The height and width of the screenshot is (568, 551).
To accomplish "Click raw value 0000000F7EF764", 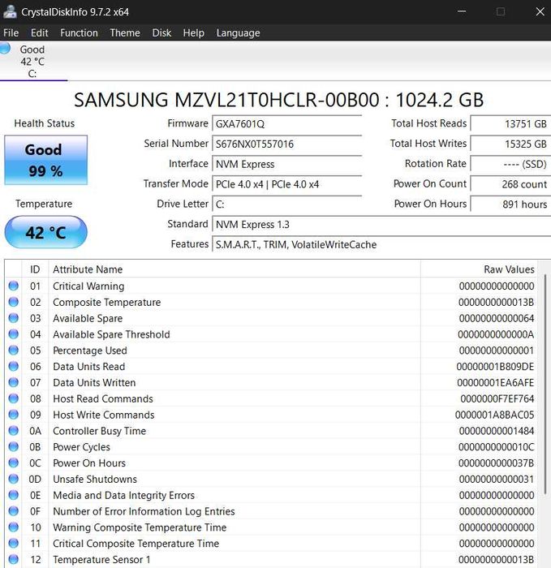I will coord(497,399).
